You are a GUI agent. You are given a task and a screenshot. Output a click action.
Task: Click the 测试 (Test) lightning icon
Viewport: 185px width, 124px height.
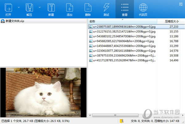pos(106,7)
